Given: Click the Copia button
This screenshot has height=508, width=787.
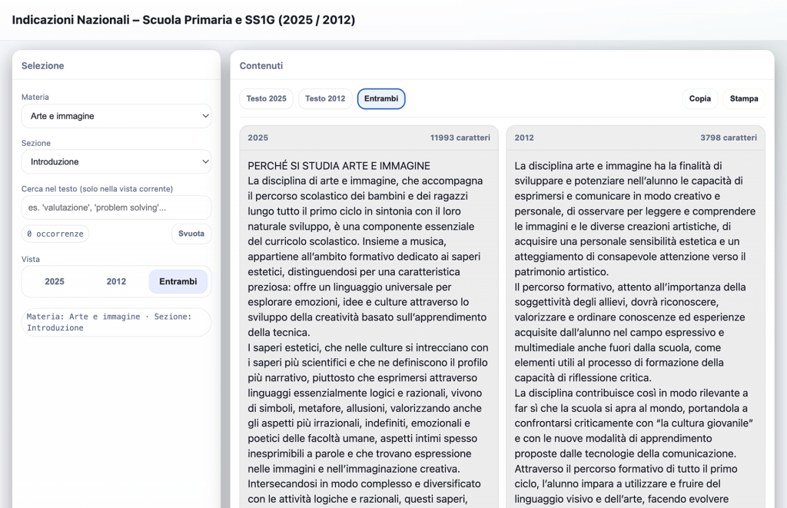Looking at the screenshot, I should [x=699, y=99].
